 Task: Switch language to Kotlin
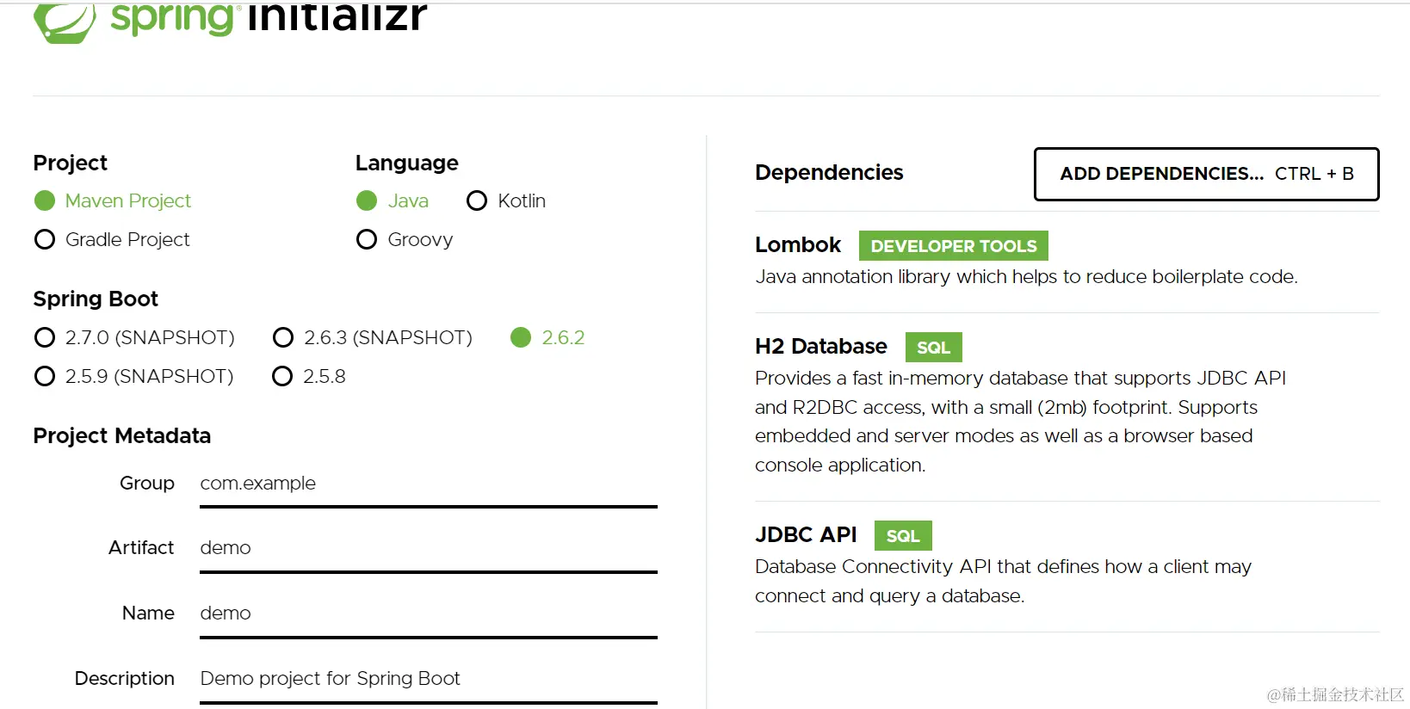pos(477,201)
